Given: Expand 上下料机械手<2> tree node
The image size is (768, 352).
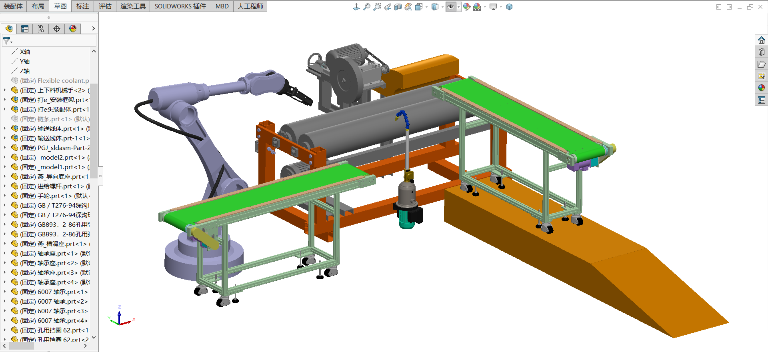Looking at the screenshot, I should click(4, 90).
